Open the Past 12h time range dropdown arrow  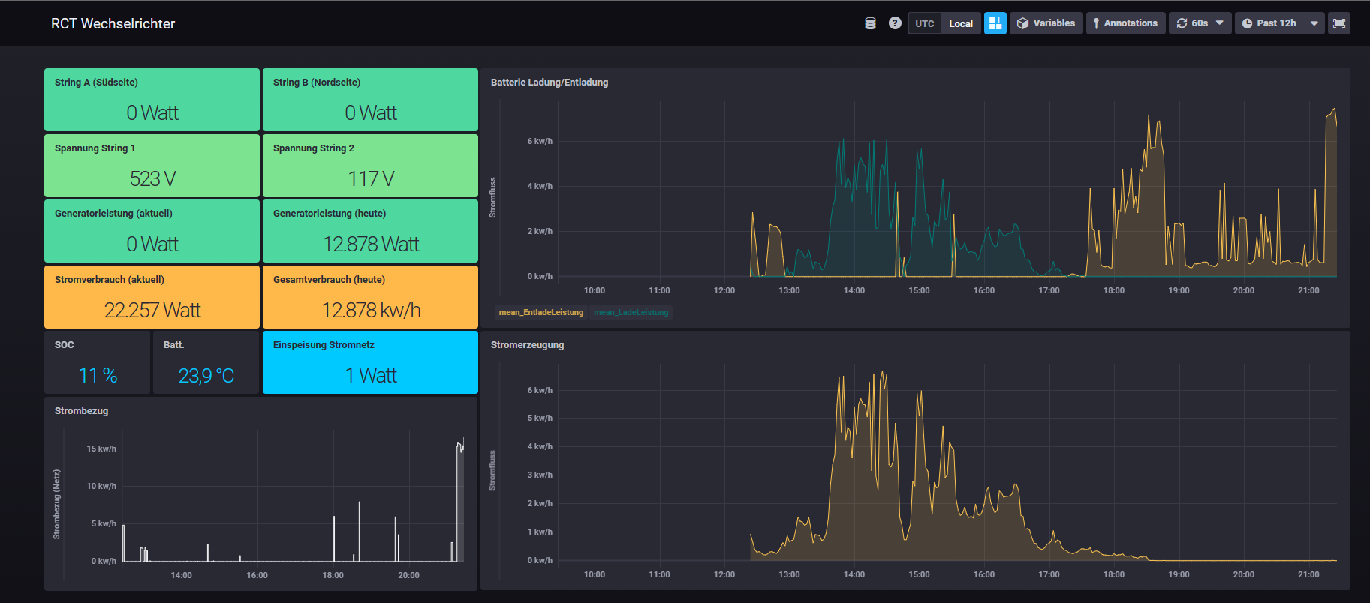click(x=1314, y=23)
